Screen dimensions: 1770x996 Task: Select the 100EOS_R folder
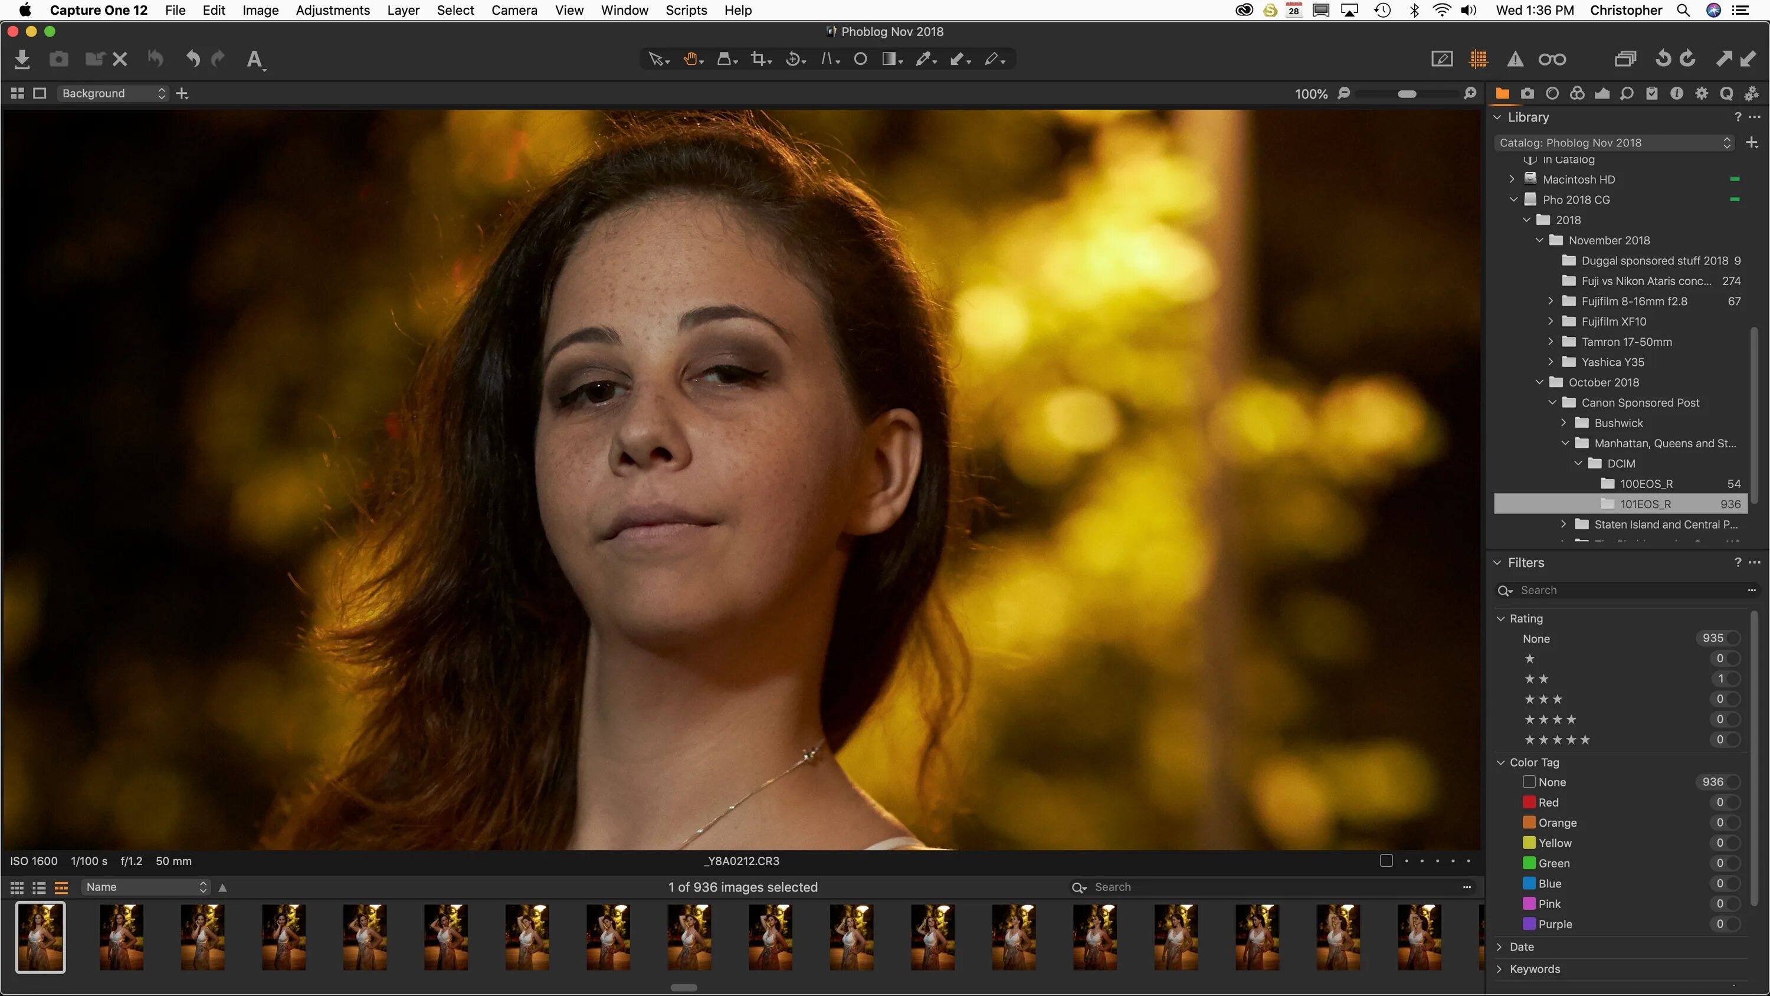(x=1646, y=484)
